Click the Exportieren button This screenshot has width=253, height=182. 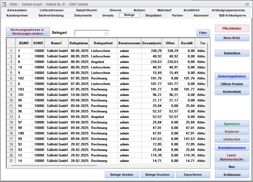pyautogui.click(x=193, y=175)
